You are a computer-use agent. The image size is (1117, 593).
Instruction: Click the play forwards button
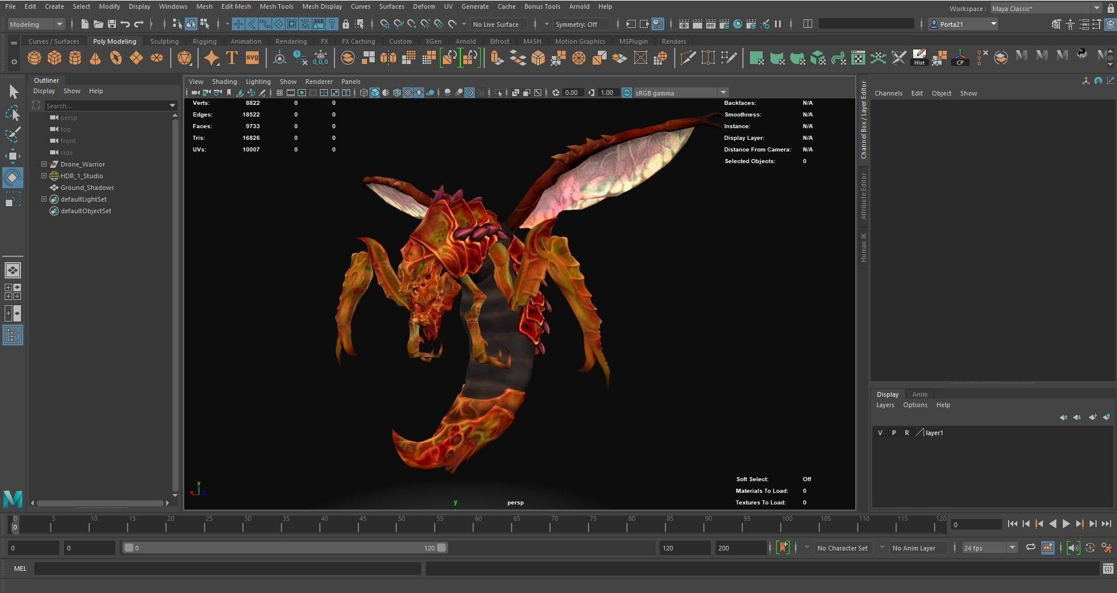coord(1066,524)
